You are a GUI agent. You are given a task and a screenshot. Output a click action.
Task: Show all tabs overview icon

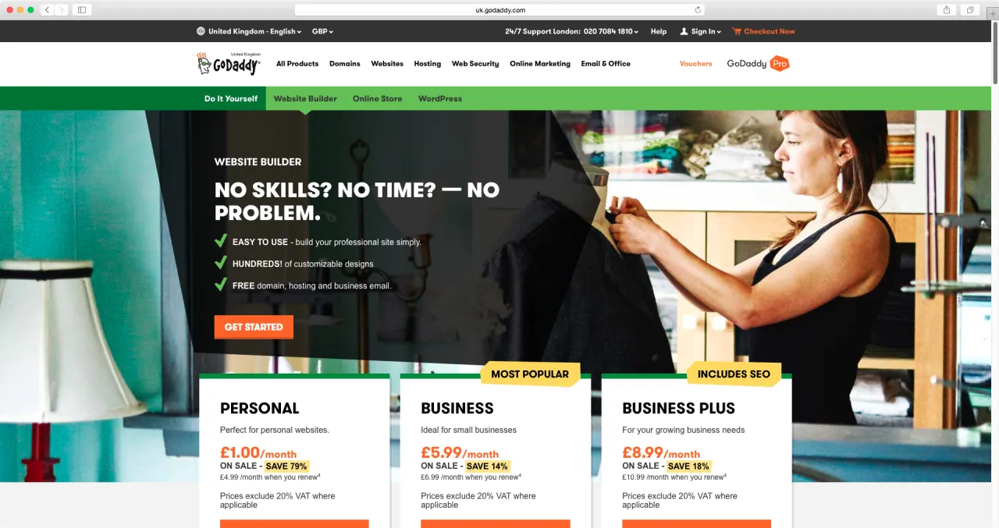click(x=970, y=9)
